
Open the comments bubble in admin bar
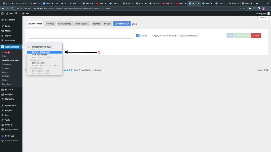[x=16, y=13]
